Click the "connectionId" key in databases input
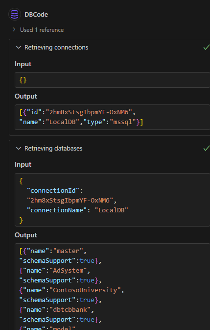This screenshot has height=330, width=210. (x=53, y=190)
